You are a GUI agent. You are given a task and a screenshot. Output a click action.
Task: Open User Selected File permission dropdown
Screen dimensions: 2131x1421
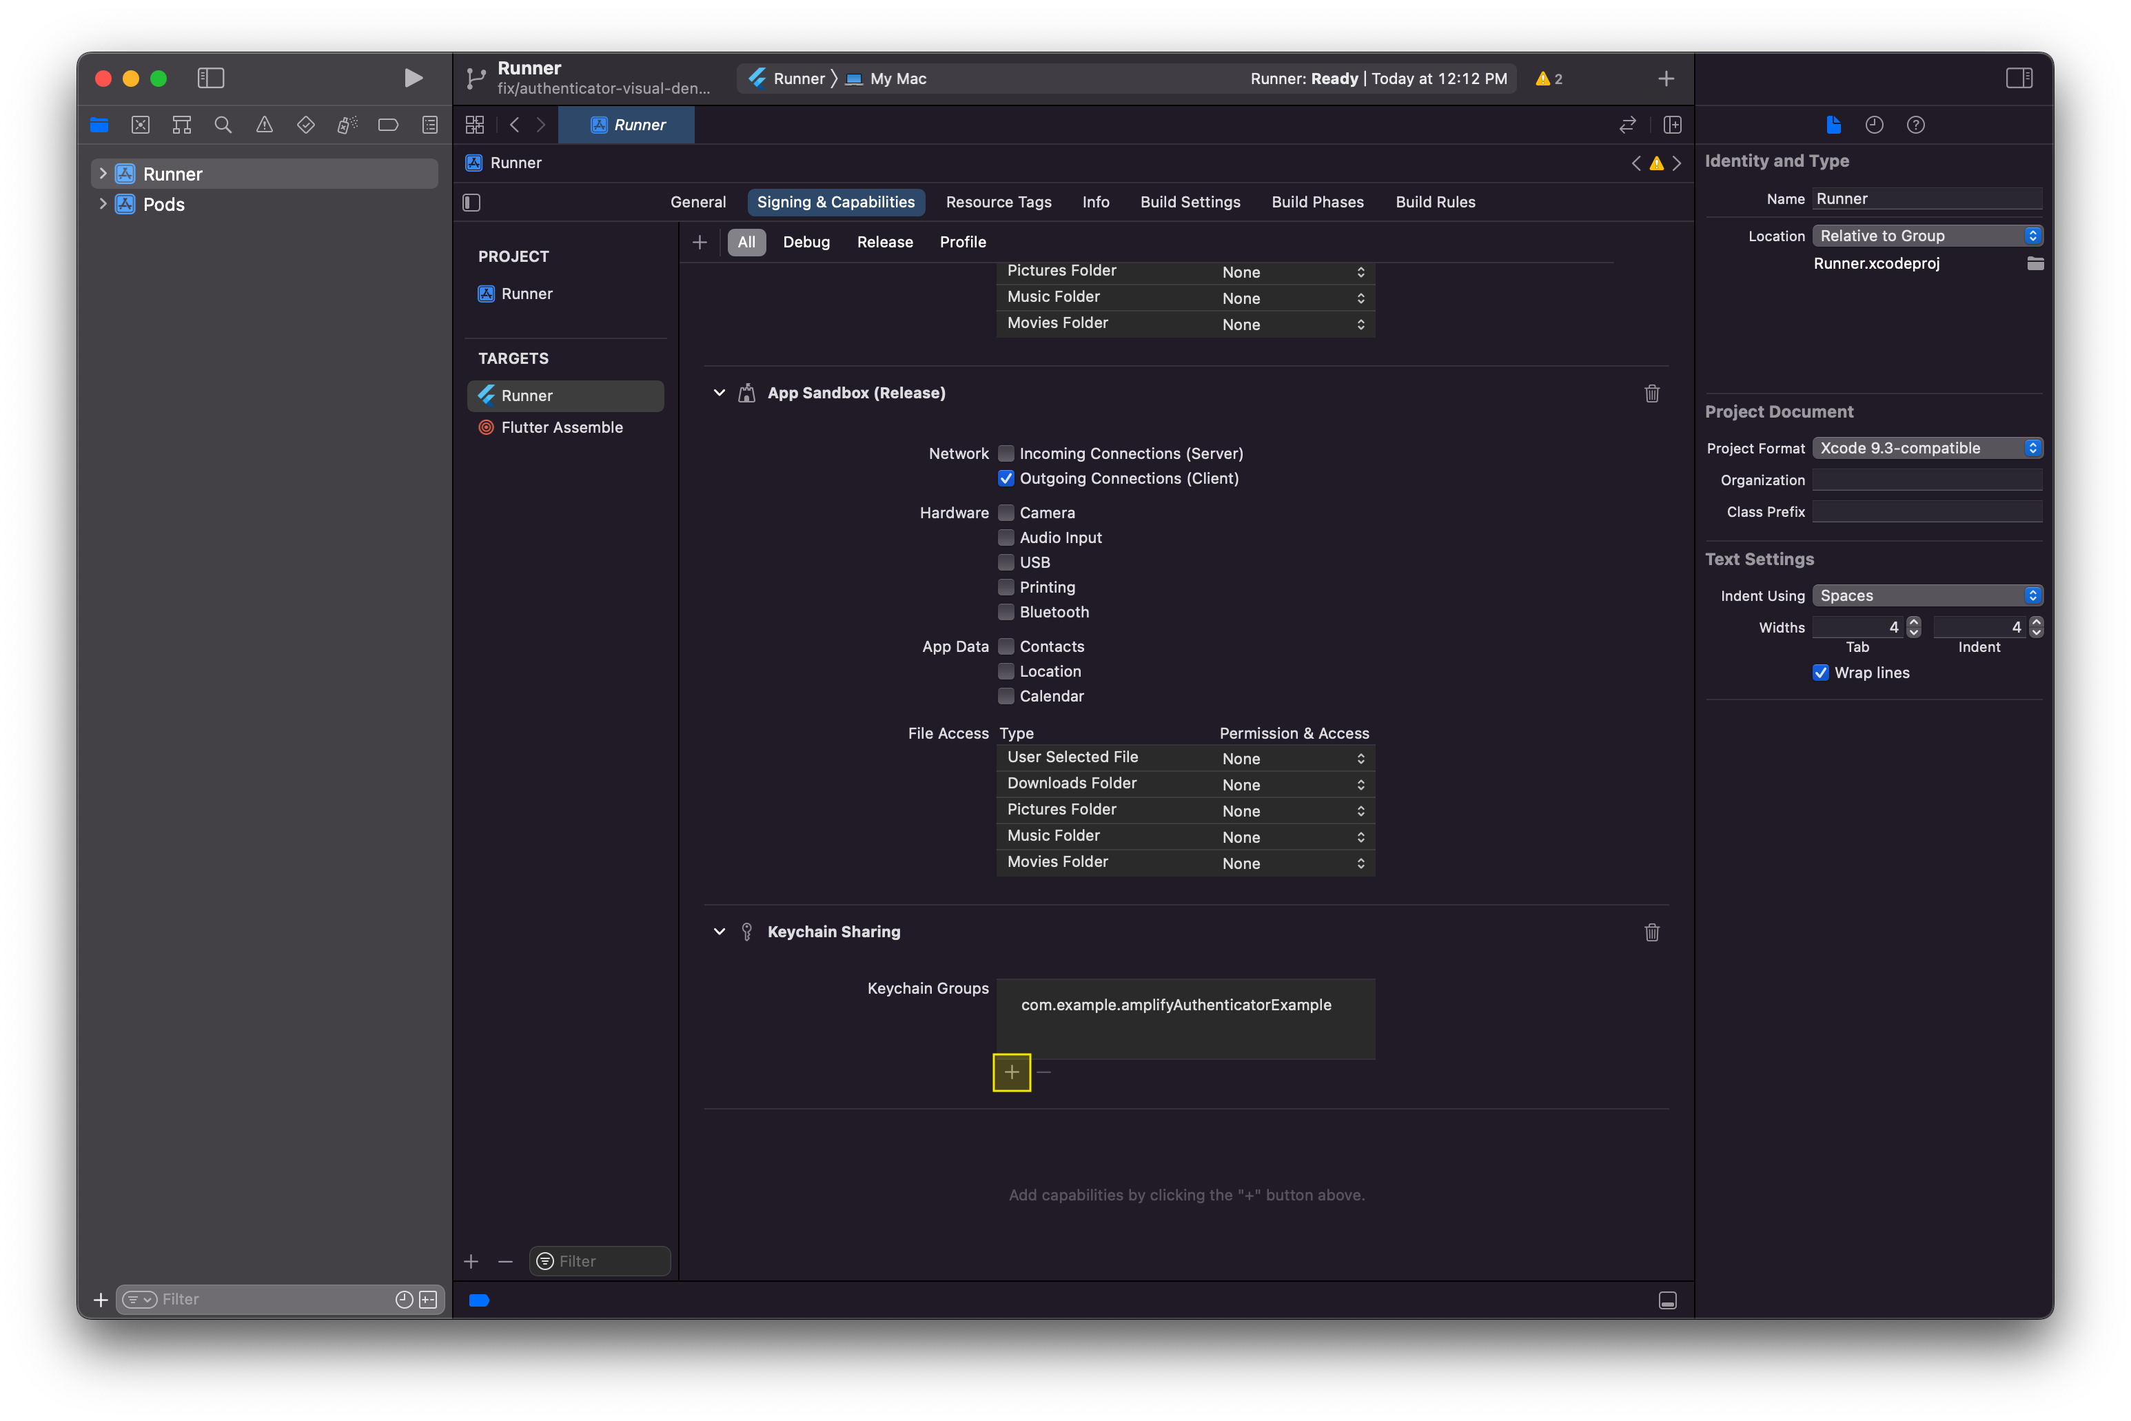click(1294, 759)
